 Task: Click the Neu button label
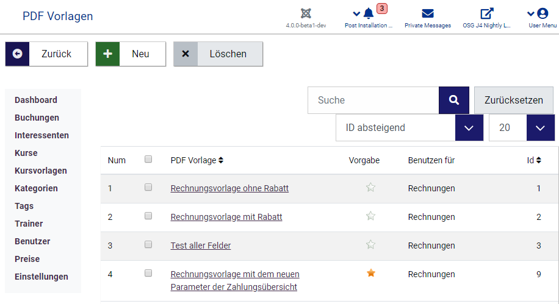pyautogui.click(x=140, y=54)
